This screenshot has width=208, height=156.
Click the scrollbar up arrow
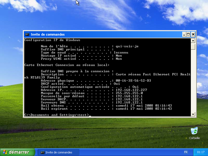(x=193, y=40)
